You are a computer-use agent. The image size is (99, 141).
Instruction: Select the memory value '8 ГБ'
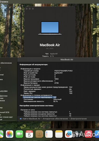coord(52,56)
